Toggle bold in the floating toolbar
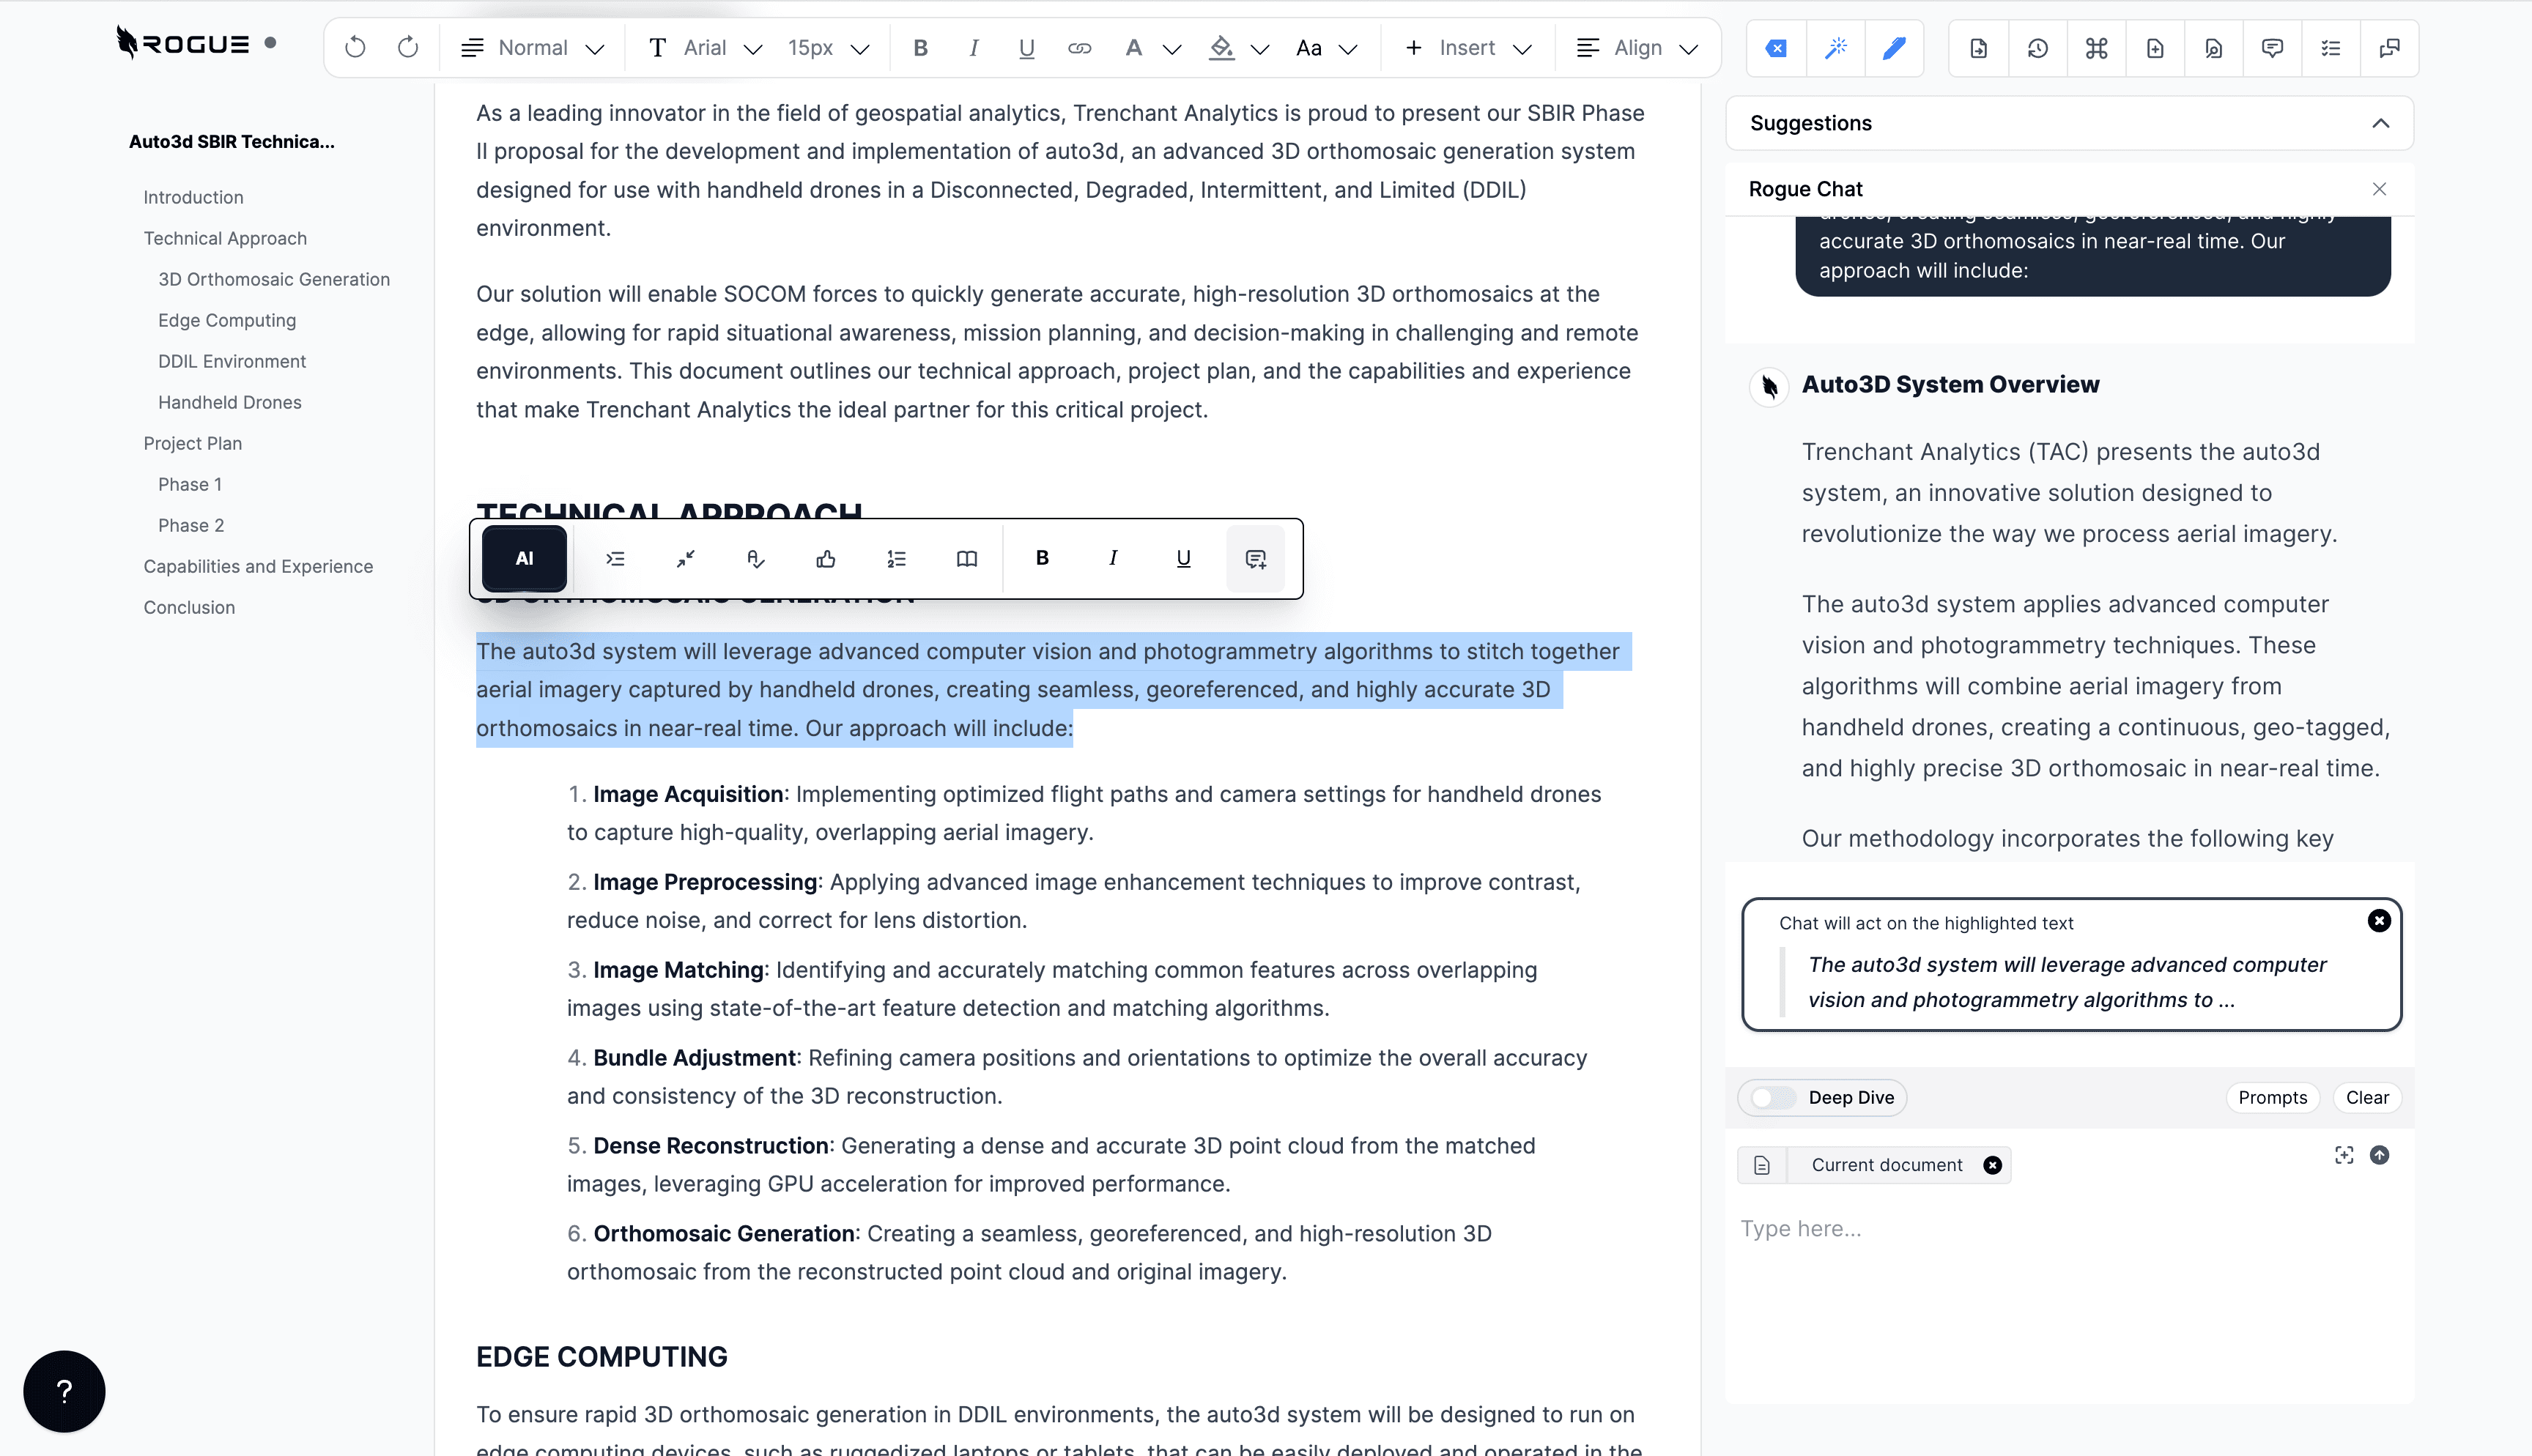 click(x=1042, y=558)
